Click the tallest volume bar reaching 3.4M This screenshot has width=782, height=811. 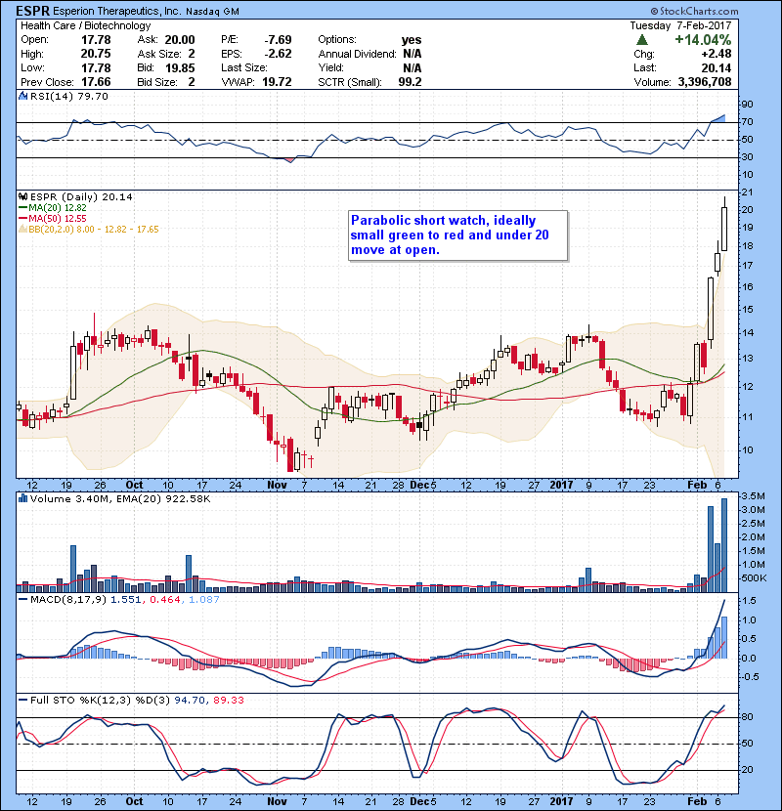[724, 545]
